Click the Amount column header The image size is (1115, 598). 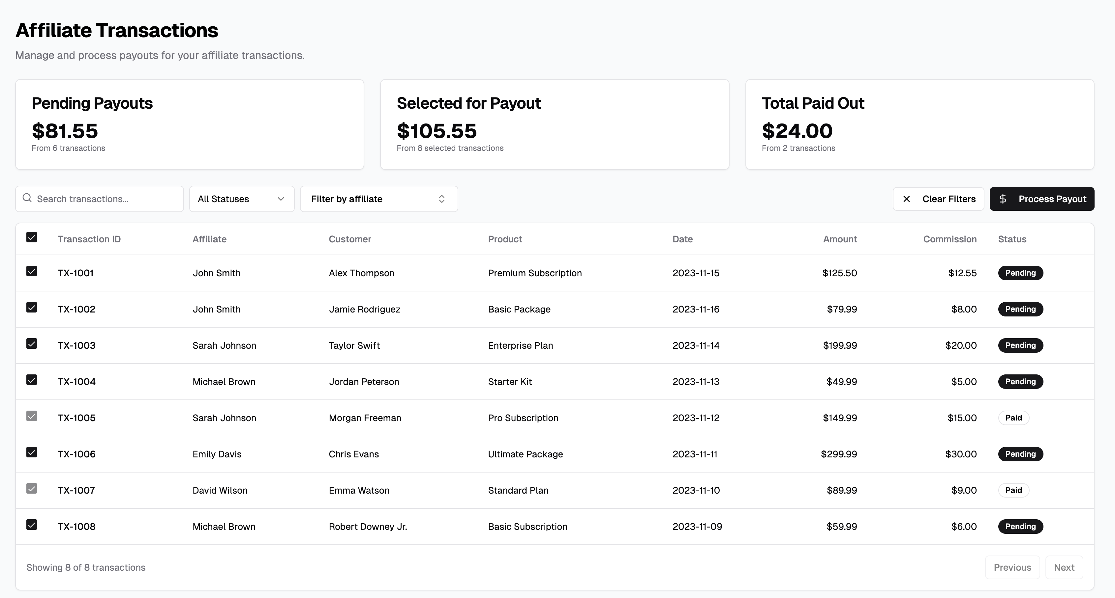pyautogui.click(x=840, y=239)
